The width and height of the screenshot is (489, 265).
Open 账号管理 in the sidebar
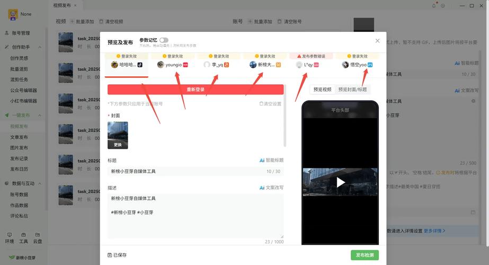pyautogui.click(x=21, y=33)
